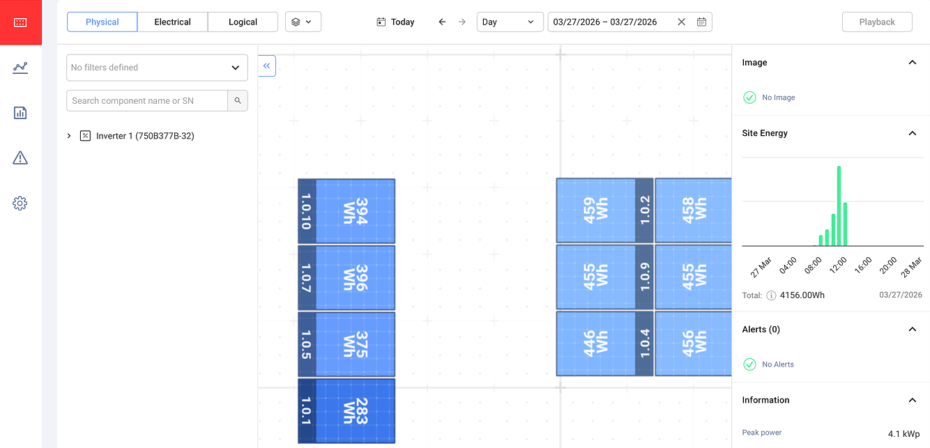Open the alerts triangle icon in sidebar
The width and height of the screenshot is (930, 448).
[x=20, y=158]
